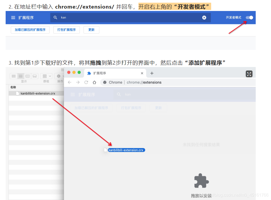Viewport: 271px width, 200px height.
Task: Click the green maximize button in Chrome window
Action: pyautogui.click(x=79, y=72)
